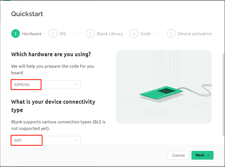Click the step 5 circle icon
The width and height of the screenshot is (225, 167).
171,34
